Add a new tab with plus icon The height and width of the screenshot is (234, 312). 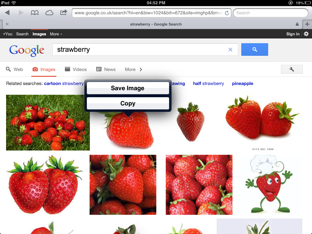pyautogui.click(x=307, y=24)
